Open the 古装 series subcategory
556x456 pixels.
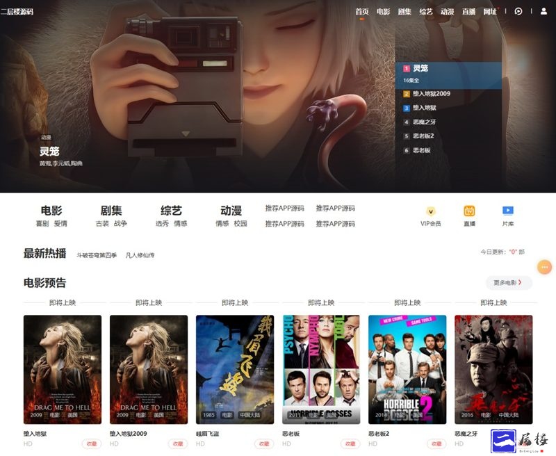[102, 224]
